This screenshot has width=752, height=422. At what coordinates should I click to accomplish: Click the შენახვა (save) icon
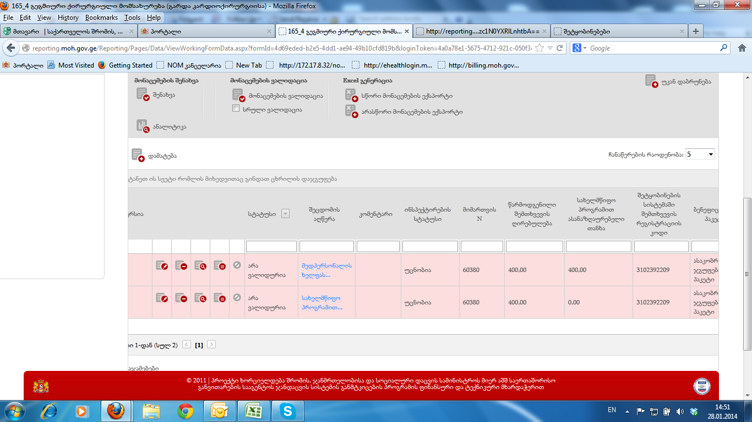(143, 95)
